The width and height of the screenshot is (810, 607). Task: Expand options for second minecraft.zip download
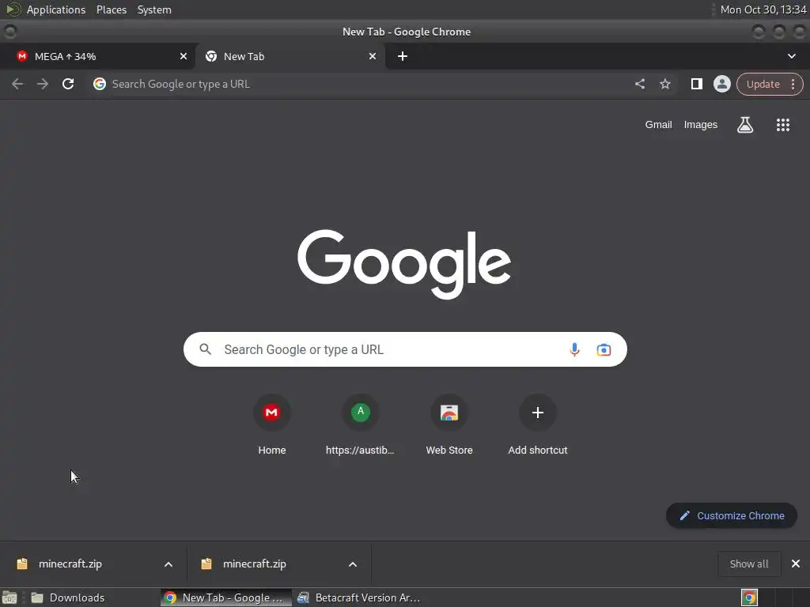[x=353, y=564]
